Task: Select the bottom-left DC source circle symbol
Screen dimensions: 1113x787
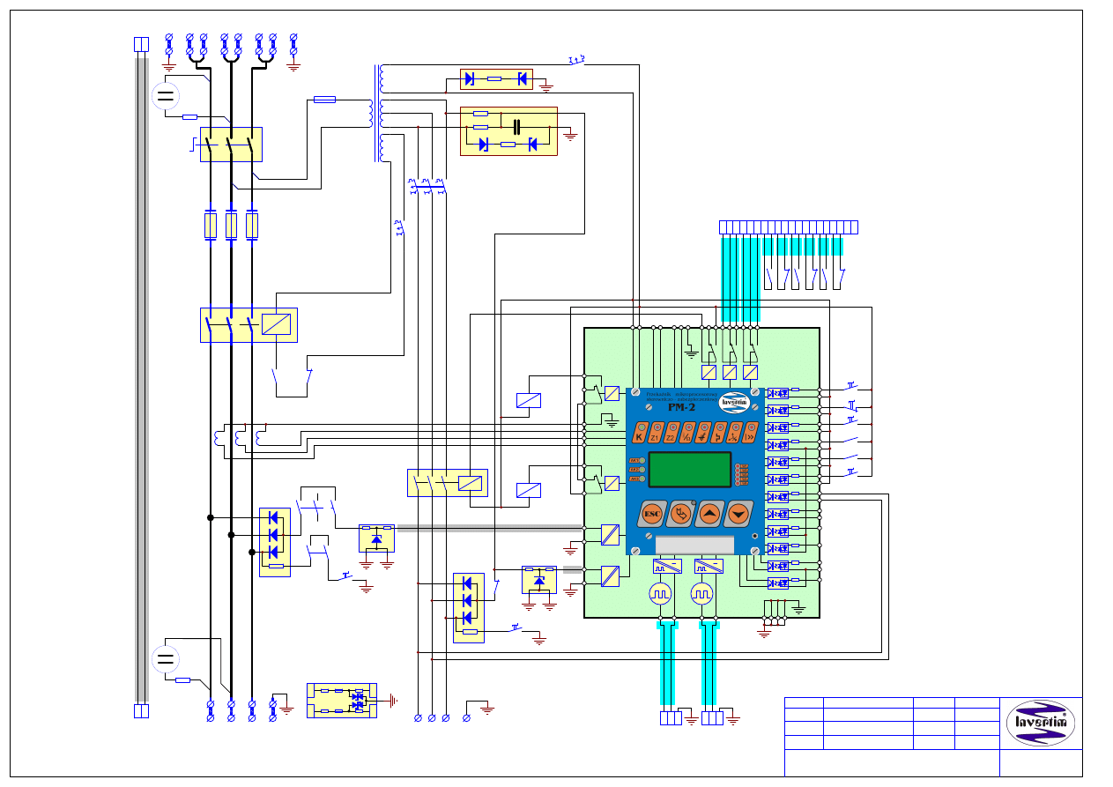Action: click(165, 659)
